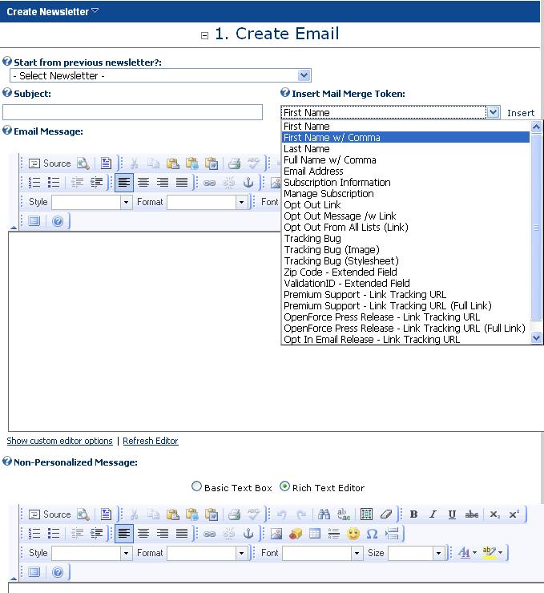Click Subscript in the Non-Personalized editor toolbar
544x593 pixels.
click(495, 514)
